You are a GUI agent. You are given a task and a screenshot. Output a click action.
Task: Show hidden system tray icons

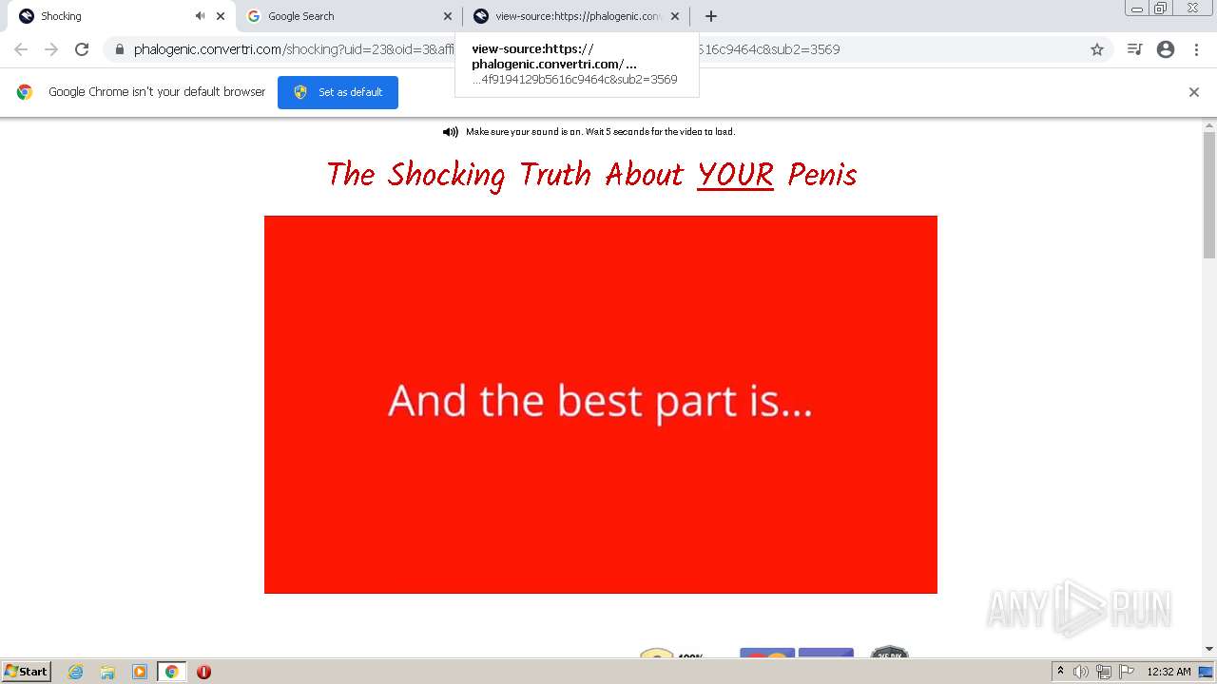(x=1060, y=672)
